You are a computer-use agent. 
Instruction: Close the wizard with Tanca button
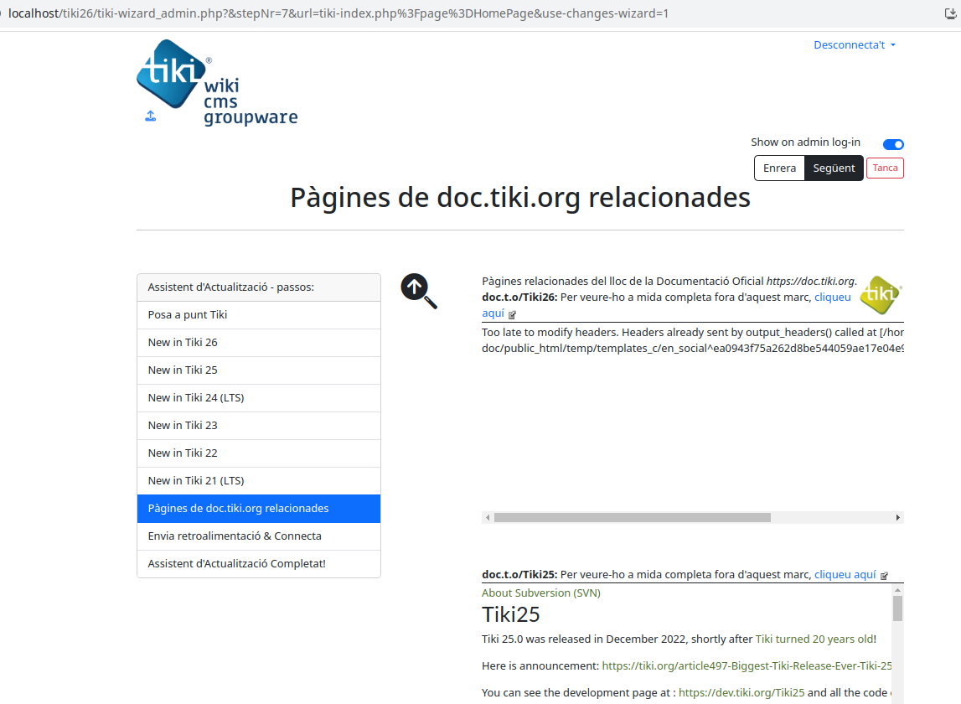885,168
